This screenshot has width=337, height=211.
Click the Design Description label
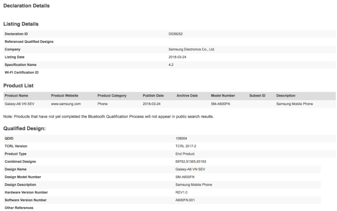pyautogui.click(x=20, y=185)
